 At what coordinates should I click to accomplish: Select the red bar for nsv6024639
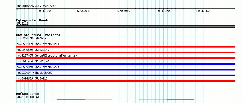click(x=126, y=81)
